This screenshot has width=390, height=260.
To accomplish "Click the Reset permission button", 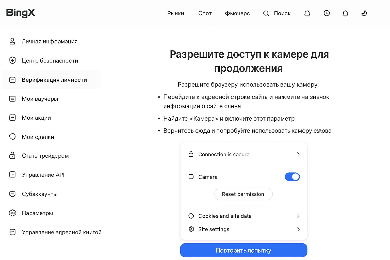I will [x=243, y=194].
